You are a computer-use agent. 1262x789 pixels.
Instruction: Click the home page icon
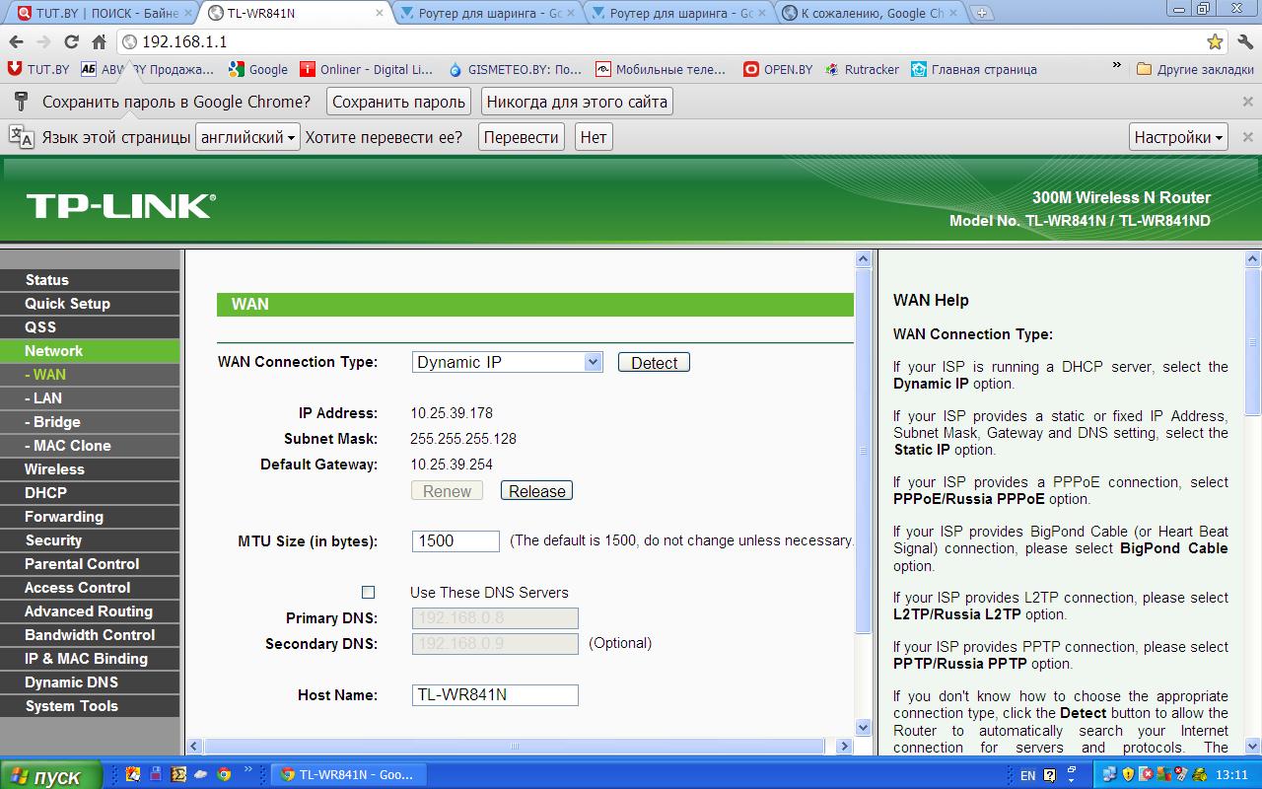[99, 42]
